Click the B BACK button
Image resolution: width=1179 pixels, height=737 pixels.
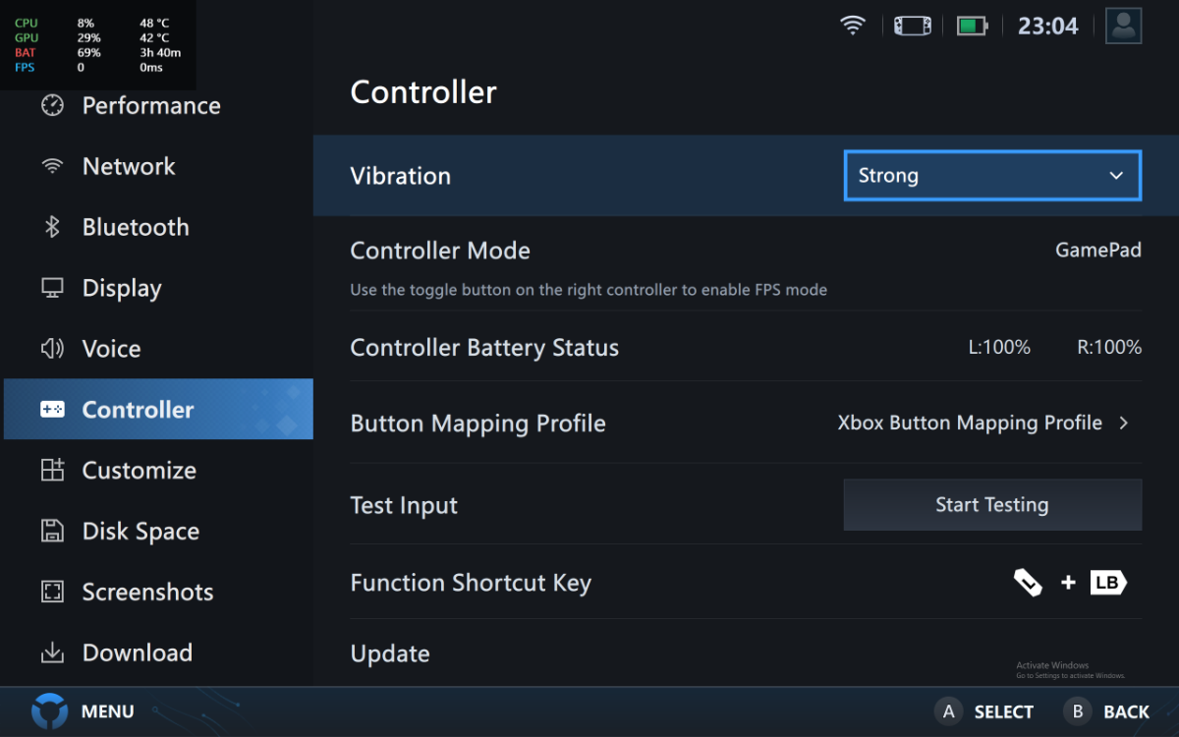pyautogui.click(x=1107, y=711)
